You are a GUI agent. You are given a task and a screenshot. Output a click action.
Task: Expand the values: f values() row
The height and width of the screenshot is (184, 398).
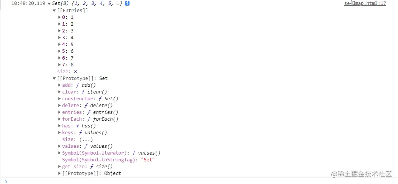click(x=60, y=146)
